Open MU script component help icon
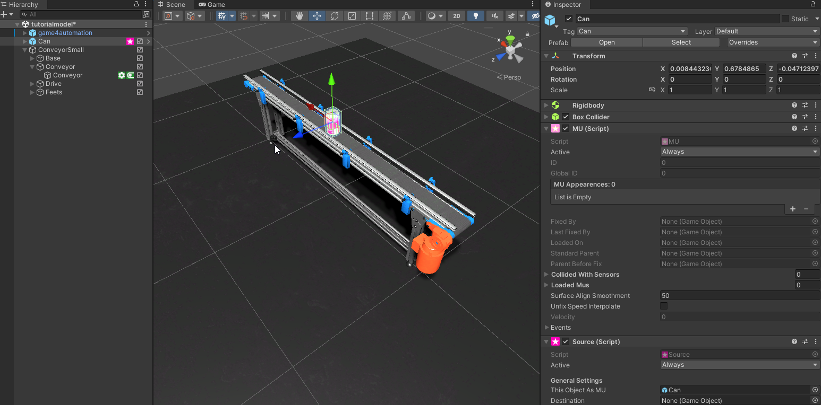821x405 pixels. [794, 129]
